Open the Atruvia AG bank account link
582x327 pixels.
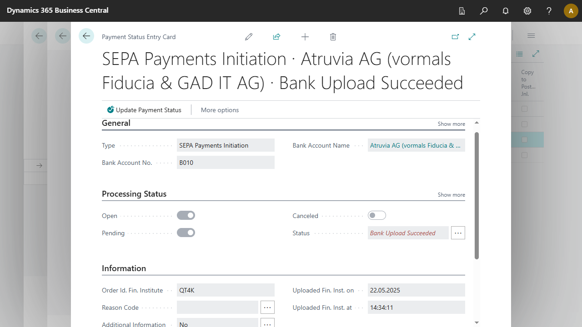pyautogui.click(x=415, y=145)
